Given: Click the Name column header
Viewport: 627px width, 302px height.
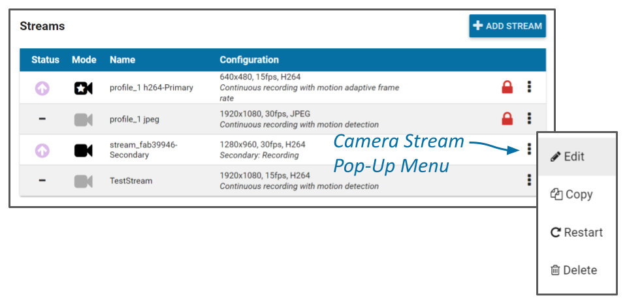Looking at the screenshot, I should pos(122,60).
